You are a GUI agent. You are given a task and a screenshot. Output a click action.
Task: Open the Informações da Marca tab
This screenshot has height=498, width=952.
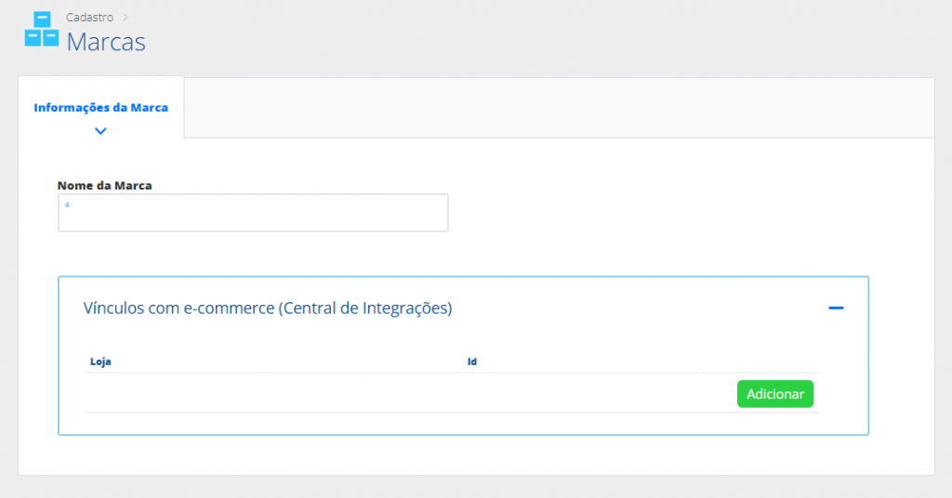(x=100, y=108)
